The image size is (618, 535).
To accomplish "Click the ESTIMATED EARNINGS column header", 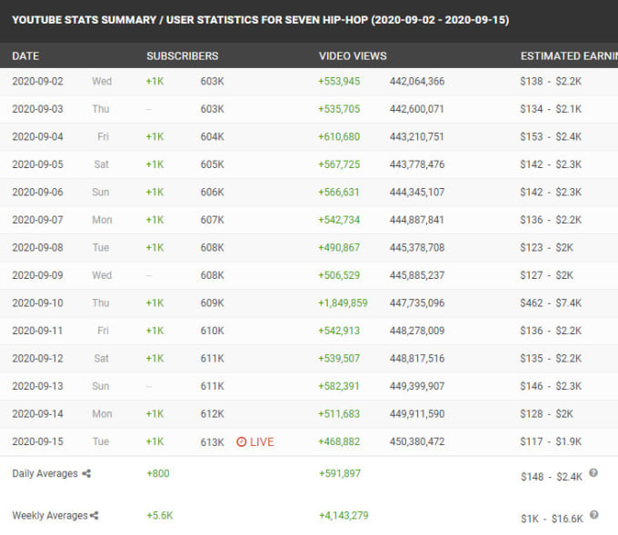I will click(x=569, y=56).
